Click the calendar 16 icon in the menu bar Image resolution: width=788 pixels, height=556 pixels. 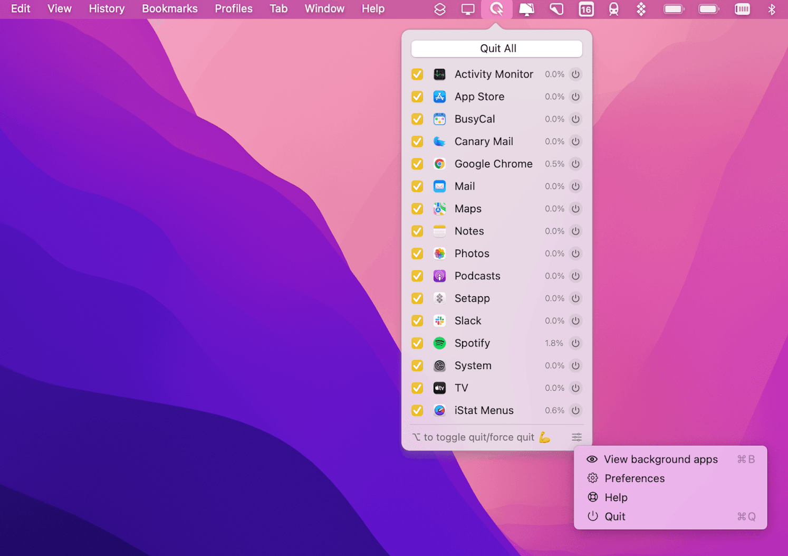point(586,9)
